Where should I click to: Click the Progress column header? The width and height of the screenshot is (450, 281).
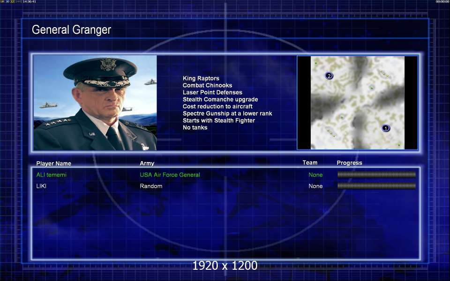tap(349, 163)
